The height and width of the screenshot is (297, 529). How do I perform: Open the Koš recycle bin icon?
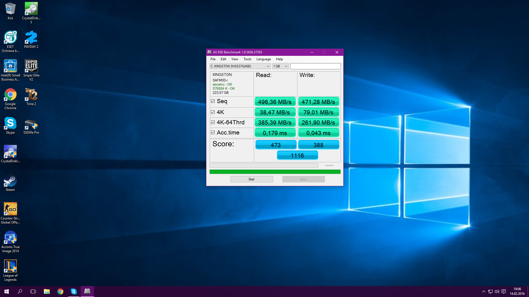pos(10,11)
